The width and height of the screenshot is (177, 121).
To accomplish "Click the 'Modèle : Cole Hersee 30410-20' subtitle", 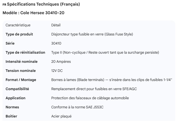I will (33, 13).
